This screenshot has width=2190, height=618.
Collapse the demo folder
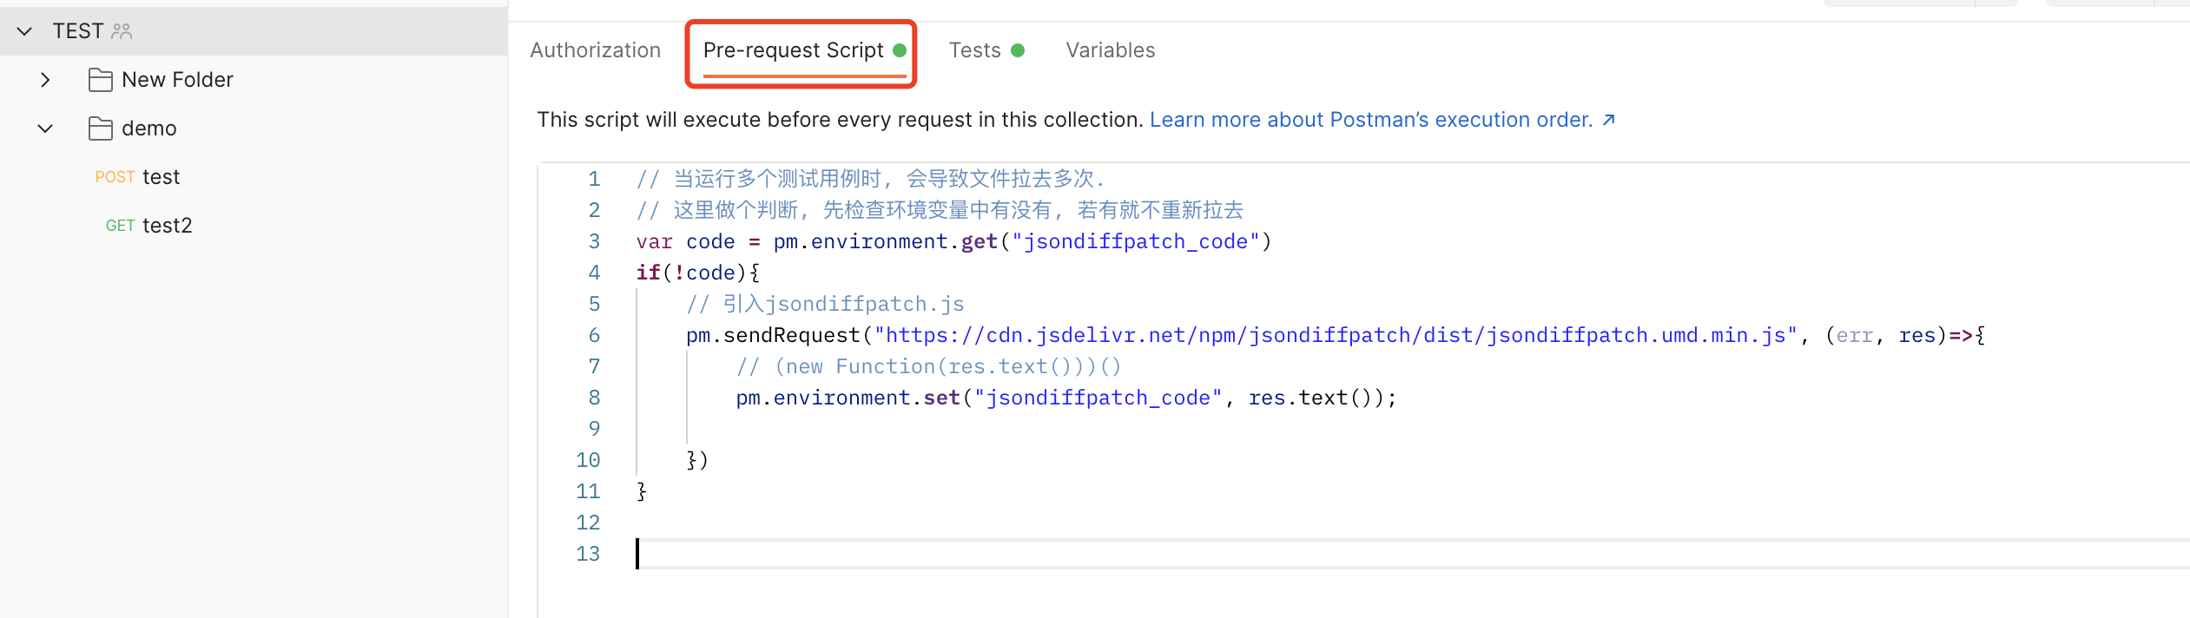[x=45, y=128]
